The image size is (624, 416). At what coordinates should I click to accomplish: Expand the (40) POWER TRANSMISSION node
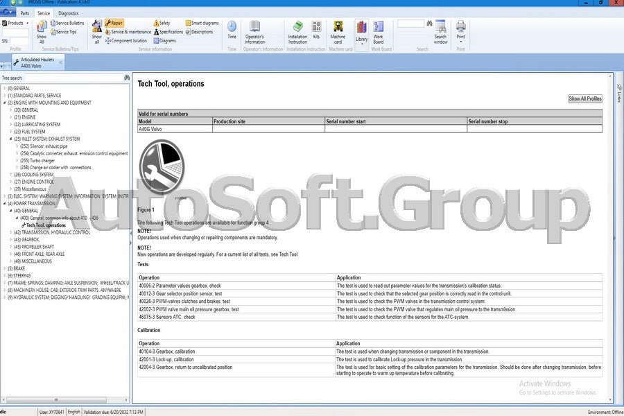(6, 203)
